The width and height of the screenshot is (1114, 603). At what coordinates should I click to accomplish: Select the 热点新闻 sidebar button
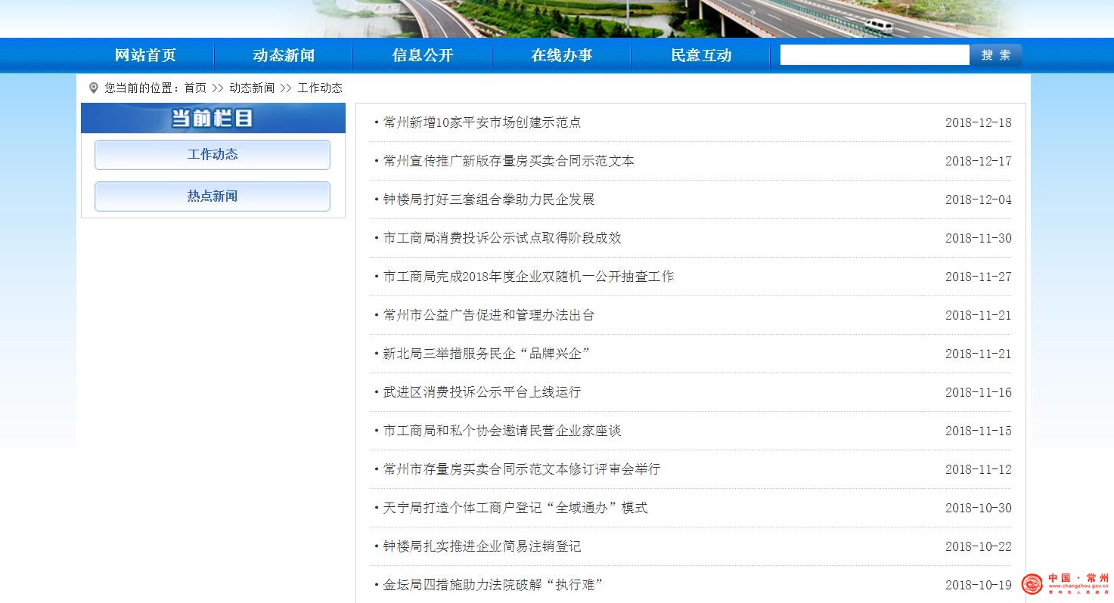coord(213,196)
